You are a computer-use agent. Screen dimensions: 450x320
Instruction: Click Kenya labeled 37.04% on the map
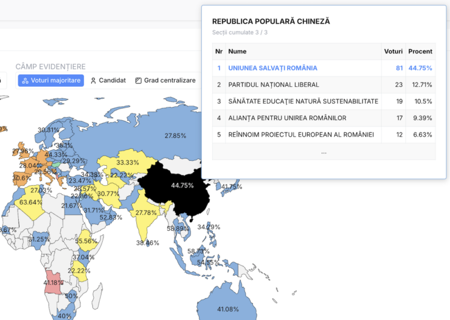click(x=85, y=258)
